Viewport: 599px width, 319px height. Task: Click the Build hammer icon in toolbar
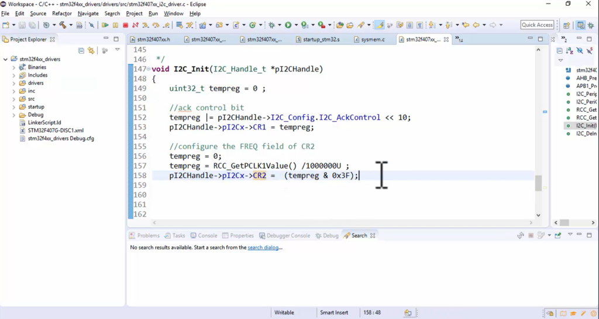click(62, 25)
